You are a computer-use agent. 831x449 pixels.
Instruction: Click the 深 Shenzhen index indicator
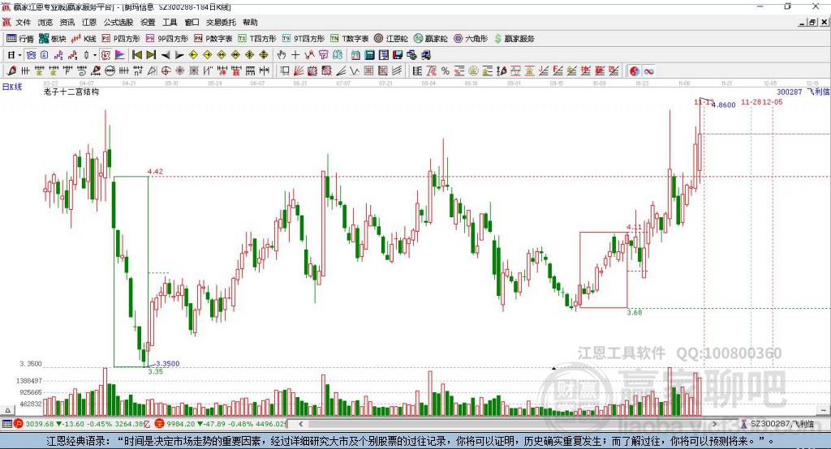159,424
